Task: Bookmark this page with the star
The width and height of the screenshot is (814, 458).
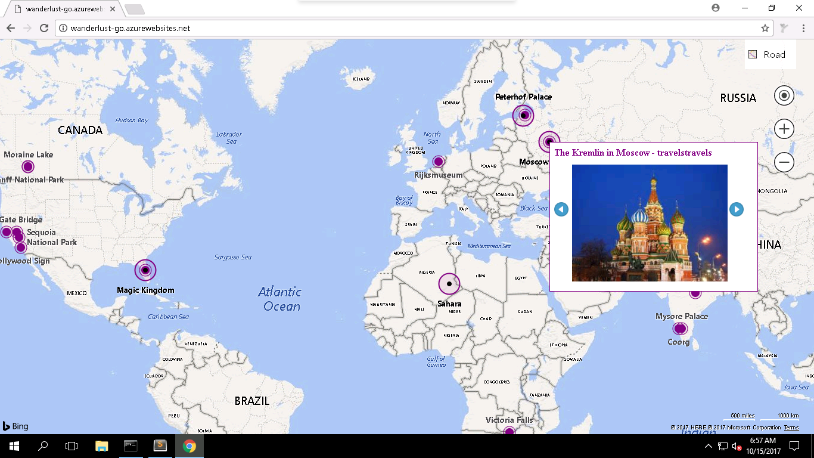Action: [x=765, y=28]
